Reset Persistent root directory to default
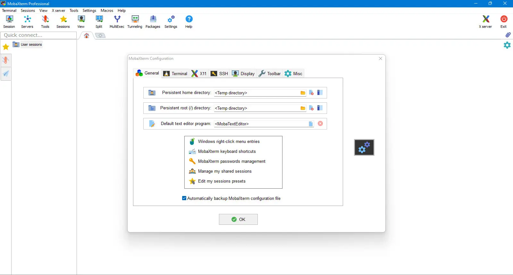The image size is (513, 275). 311,108
